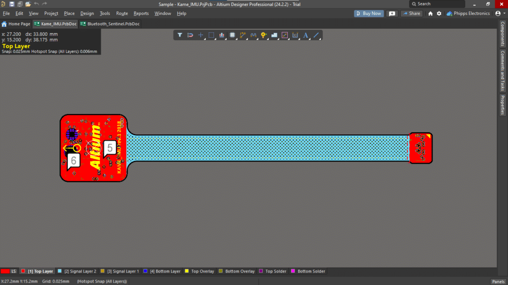Select the Bottom Overlay layer tab
Image resolution: width=508 pixels, height=285 pixels.
(x=237, y=272)
